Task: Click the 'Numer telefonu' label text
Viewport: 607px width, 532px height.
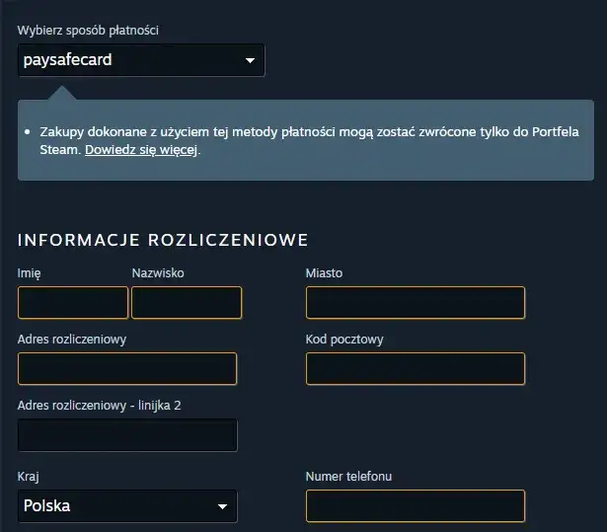Action: [x=348, y=477]
